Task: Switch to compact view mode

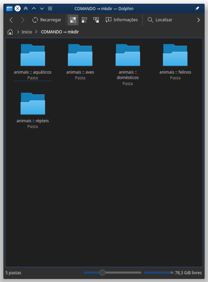Action: pyautogui.click(x=85, y=20)
